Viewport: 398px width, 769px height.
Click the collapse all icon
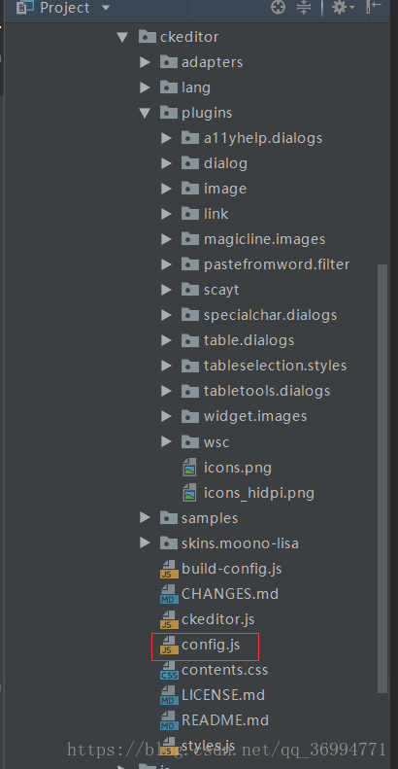304,8
